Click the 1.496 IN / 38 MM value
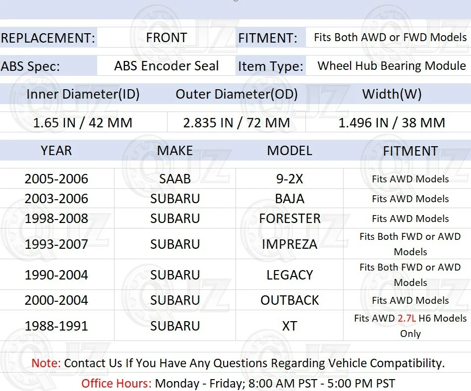471x391 pixels. (392, 122)
